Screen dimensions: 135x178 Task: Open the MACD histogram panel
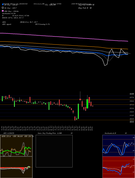[16, 167]
